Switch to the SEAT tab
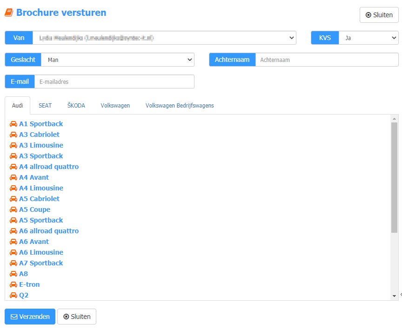This screenshot has height=331, width=402. pos(45,106)
